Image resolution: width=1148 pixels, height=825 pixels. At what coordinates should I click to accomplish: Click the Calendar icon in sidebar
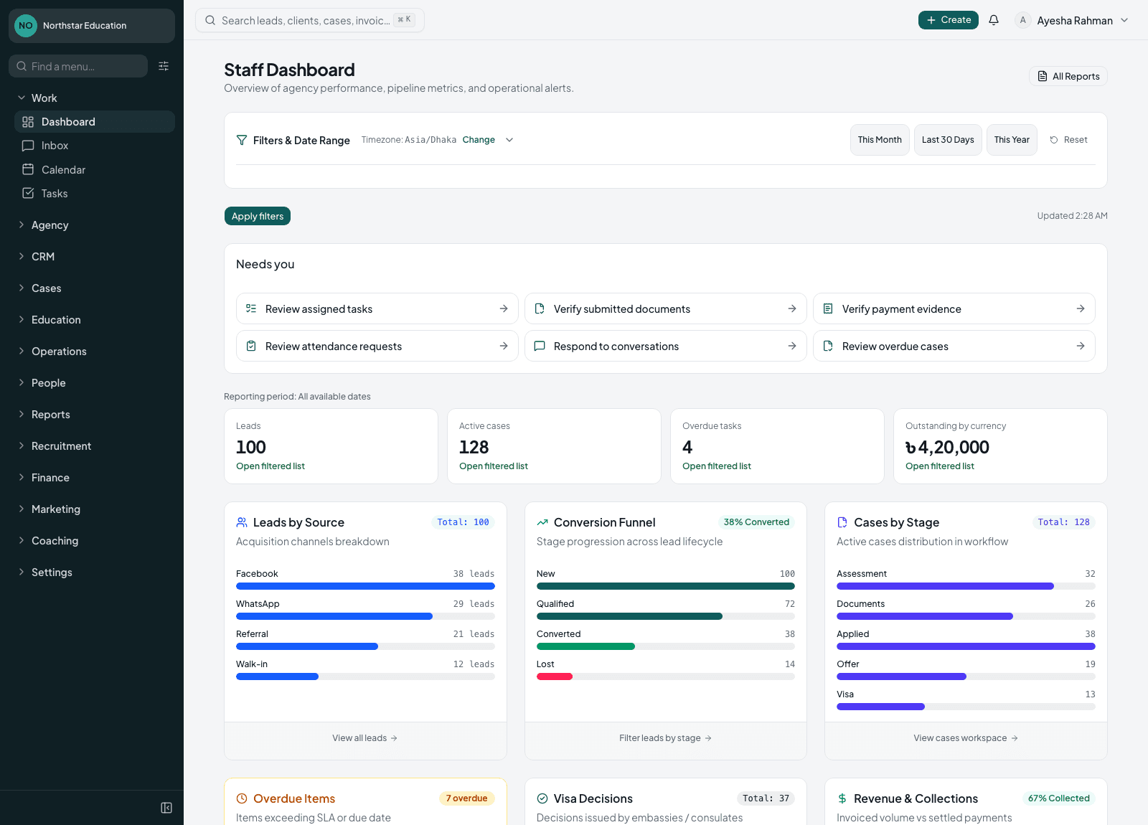[28, 169]
